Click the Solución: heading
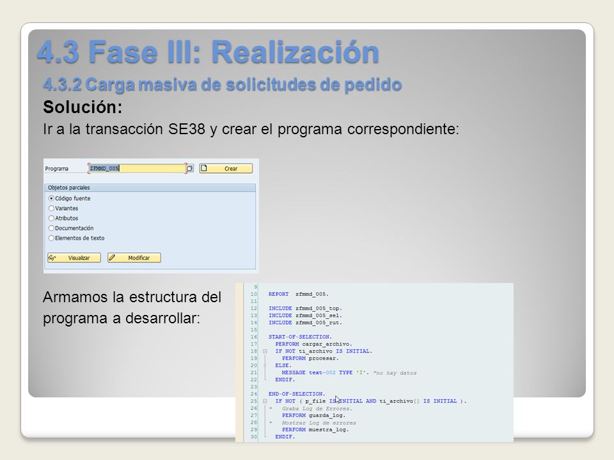The width and height of the screenshot is (614, 460). pyautogui.click(x=83, y=107)
